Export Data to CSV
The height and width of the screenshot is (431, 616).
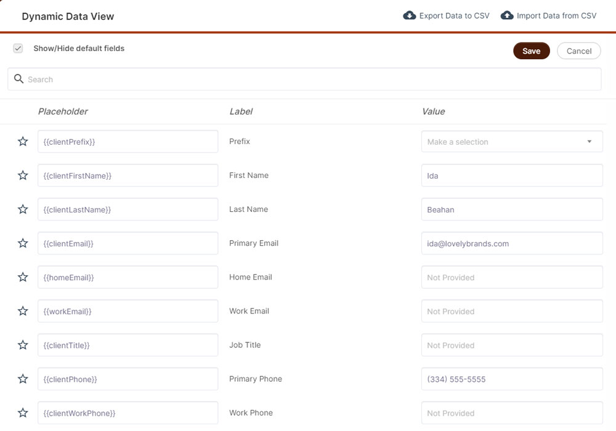coord(447,15)
